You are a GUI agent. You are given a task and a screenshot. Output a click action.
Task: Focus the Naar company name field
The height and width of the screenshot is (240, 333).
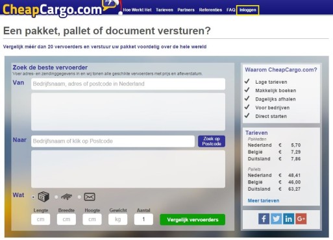tap(113, 141)
